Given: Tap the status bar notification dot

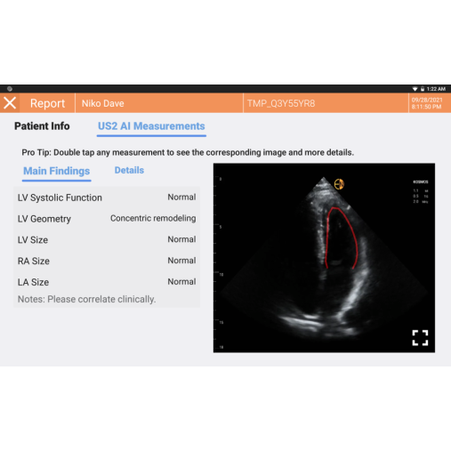Looking at the screenshot, I should [10, 89].
